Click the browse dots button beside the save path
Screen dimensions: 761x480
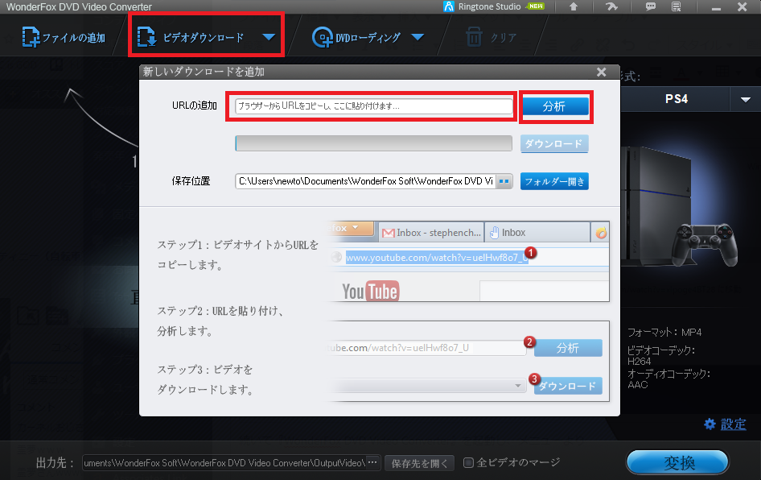(x=504, y=181)
